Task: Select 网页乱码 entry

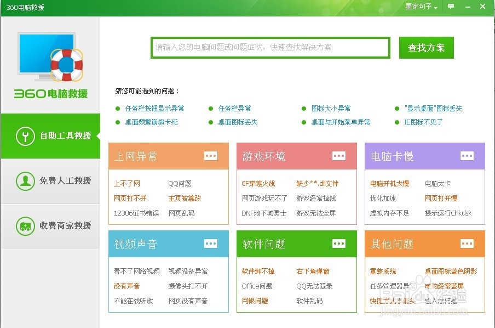Action: click(182, 213)
